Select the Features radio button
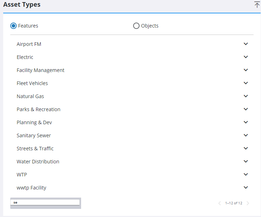 [x=13, y=26]
